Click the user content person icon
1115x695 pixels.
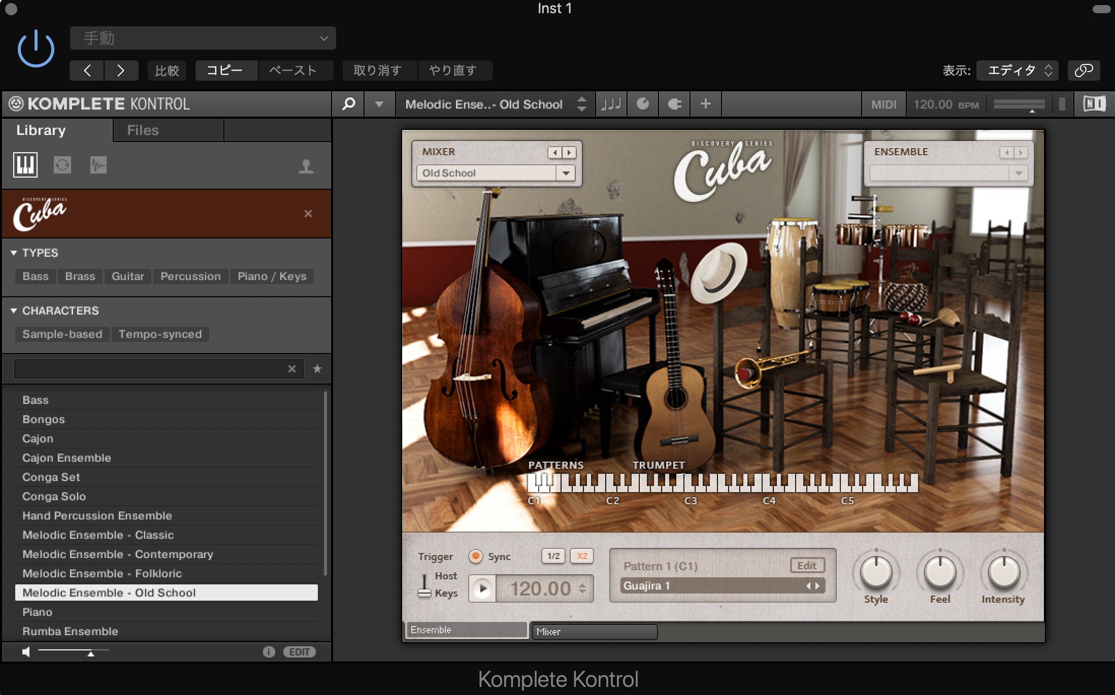pyautogui.click(x=306, y=166)
